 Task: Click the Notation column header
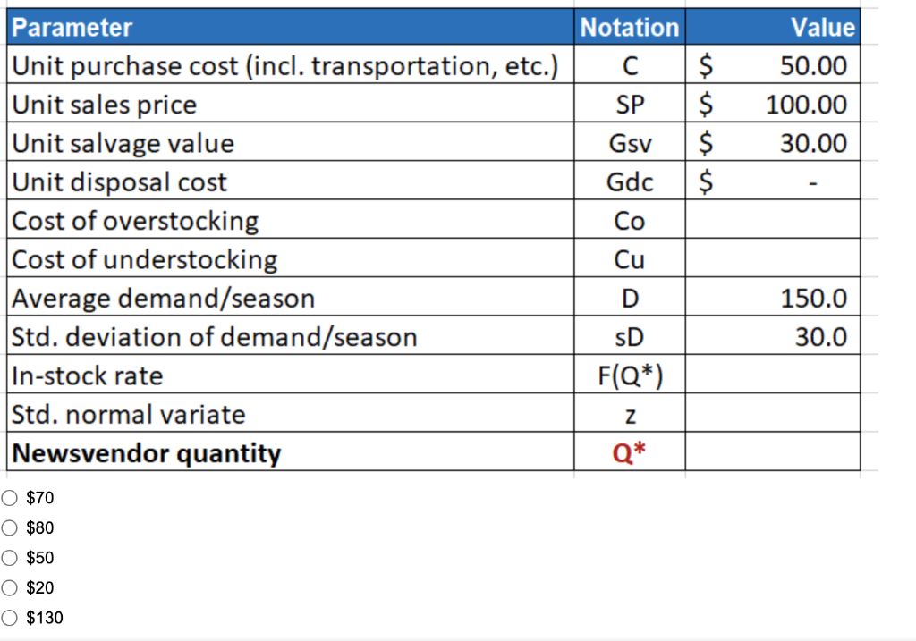(630, 28)
